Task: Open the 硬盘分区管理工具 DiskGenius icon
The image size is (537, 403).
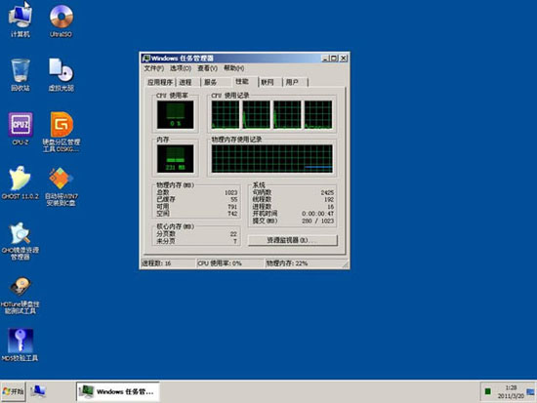Action: pos(62,132)
